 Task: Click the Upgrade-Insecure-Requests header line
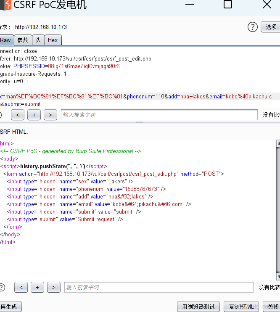point(33,74)
